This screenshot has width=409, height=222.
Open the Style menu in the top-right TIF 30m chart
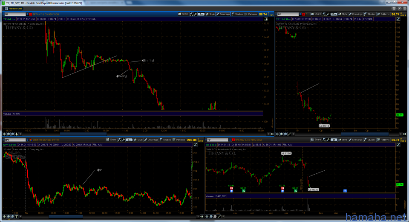[343, 14]
